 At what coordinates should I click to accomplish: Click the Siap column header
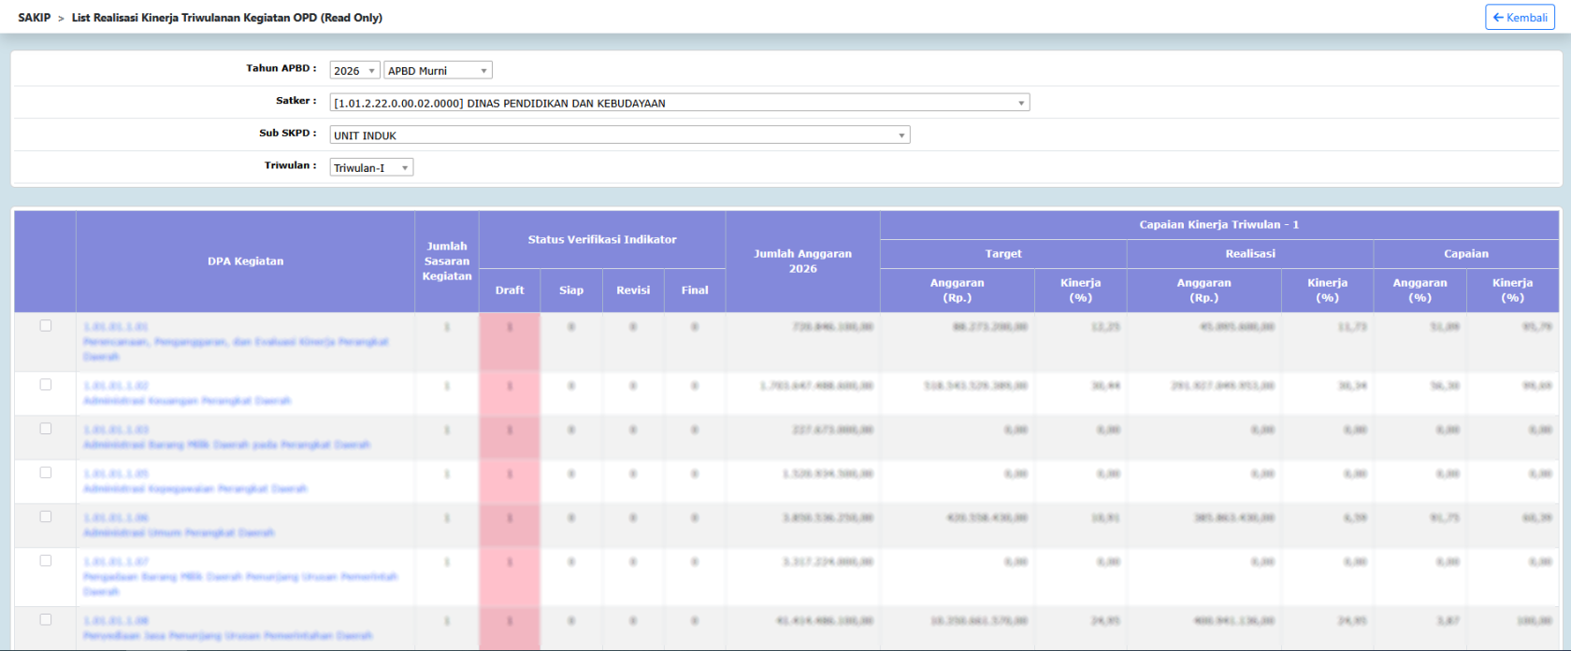pyautogui.click(x=571, y=290)
